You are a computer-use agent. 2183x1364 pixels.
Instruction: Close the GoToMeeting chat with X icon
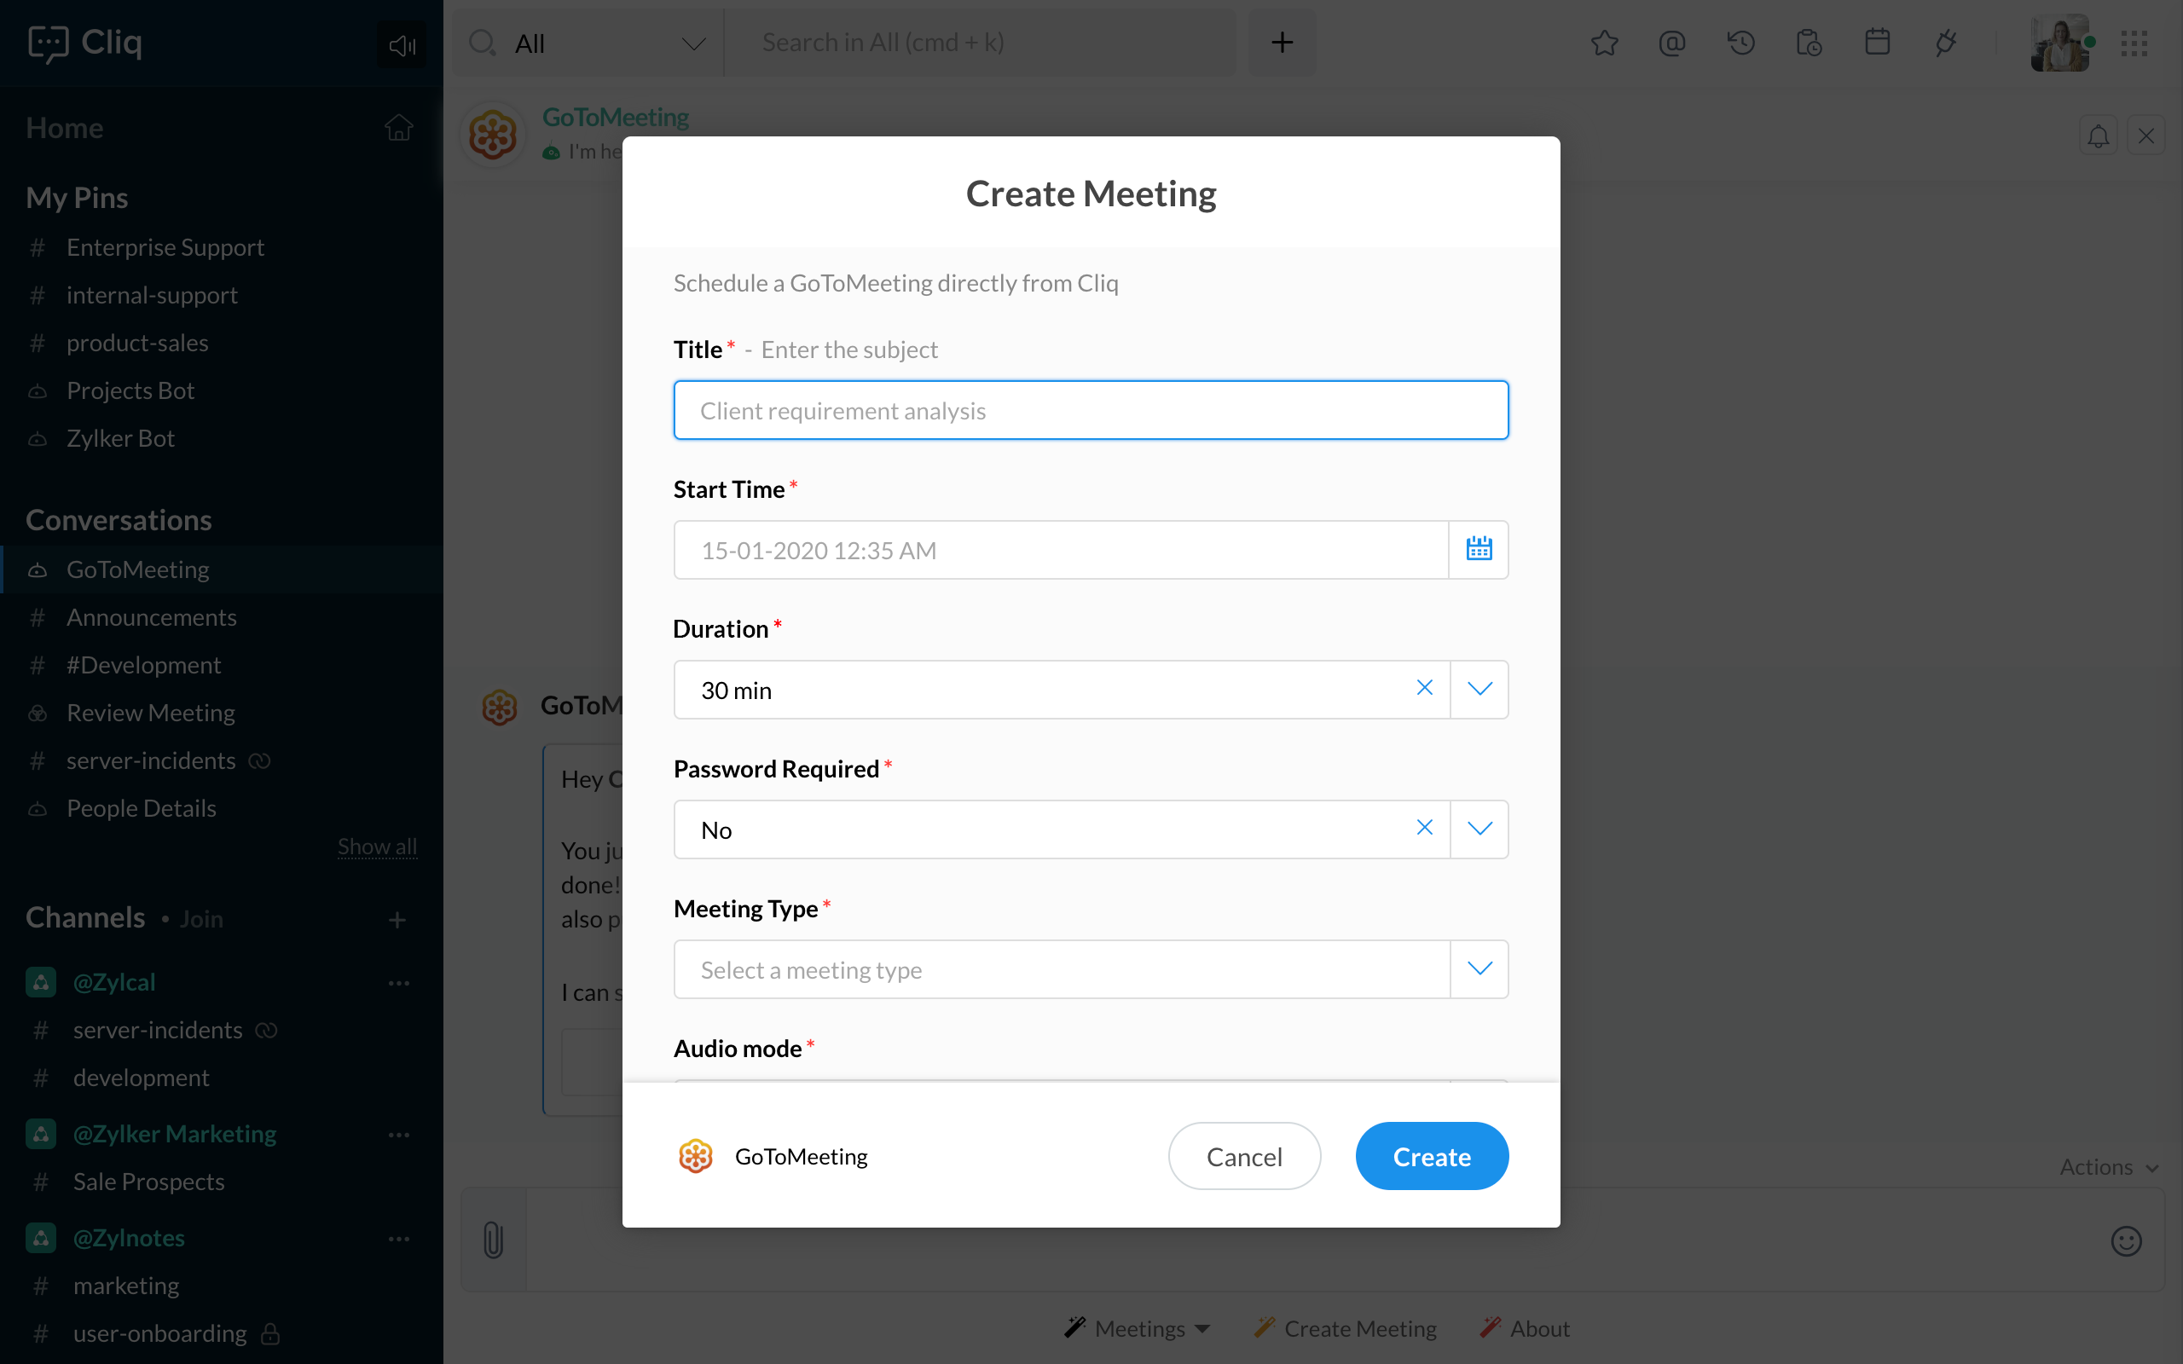(x=2146, y=136)
